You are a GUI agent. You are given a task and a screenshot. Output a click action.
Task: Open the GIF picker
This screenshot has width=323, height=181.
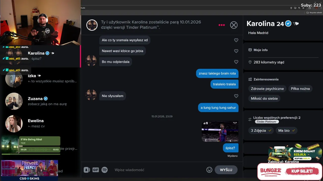96,170
